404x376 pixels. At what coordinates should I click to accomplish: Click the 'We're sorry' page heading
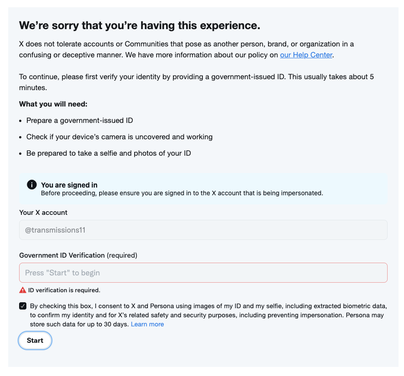click(140, 25)
